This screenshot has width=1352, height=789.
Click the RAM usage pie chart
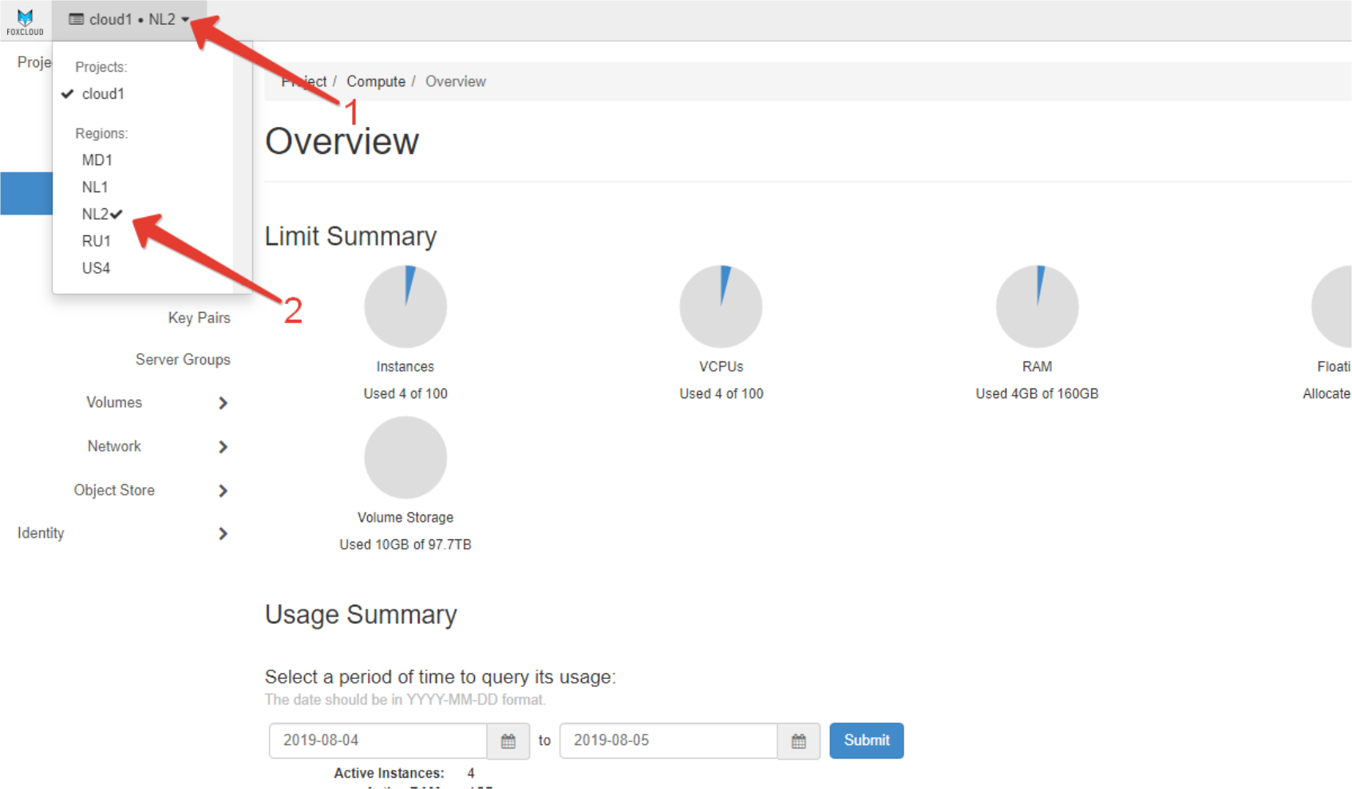(x=1037, y=306)
